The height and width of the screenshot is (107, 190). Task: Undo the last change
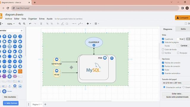coord(30,24)
